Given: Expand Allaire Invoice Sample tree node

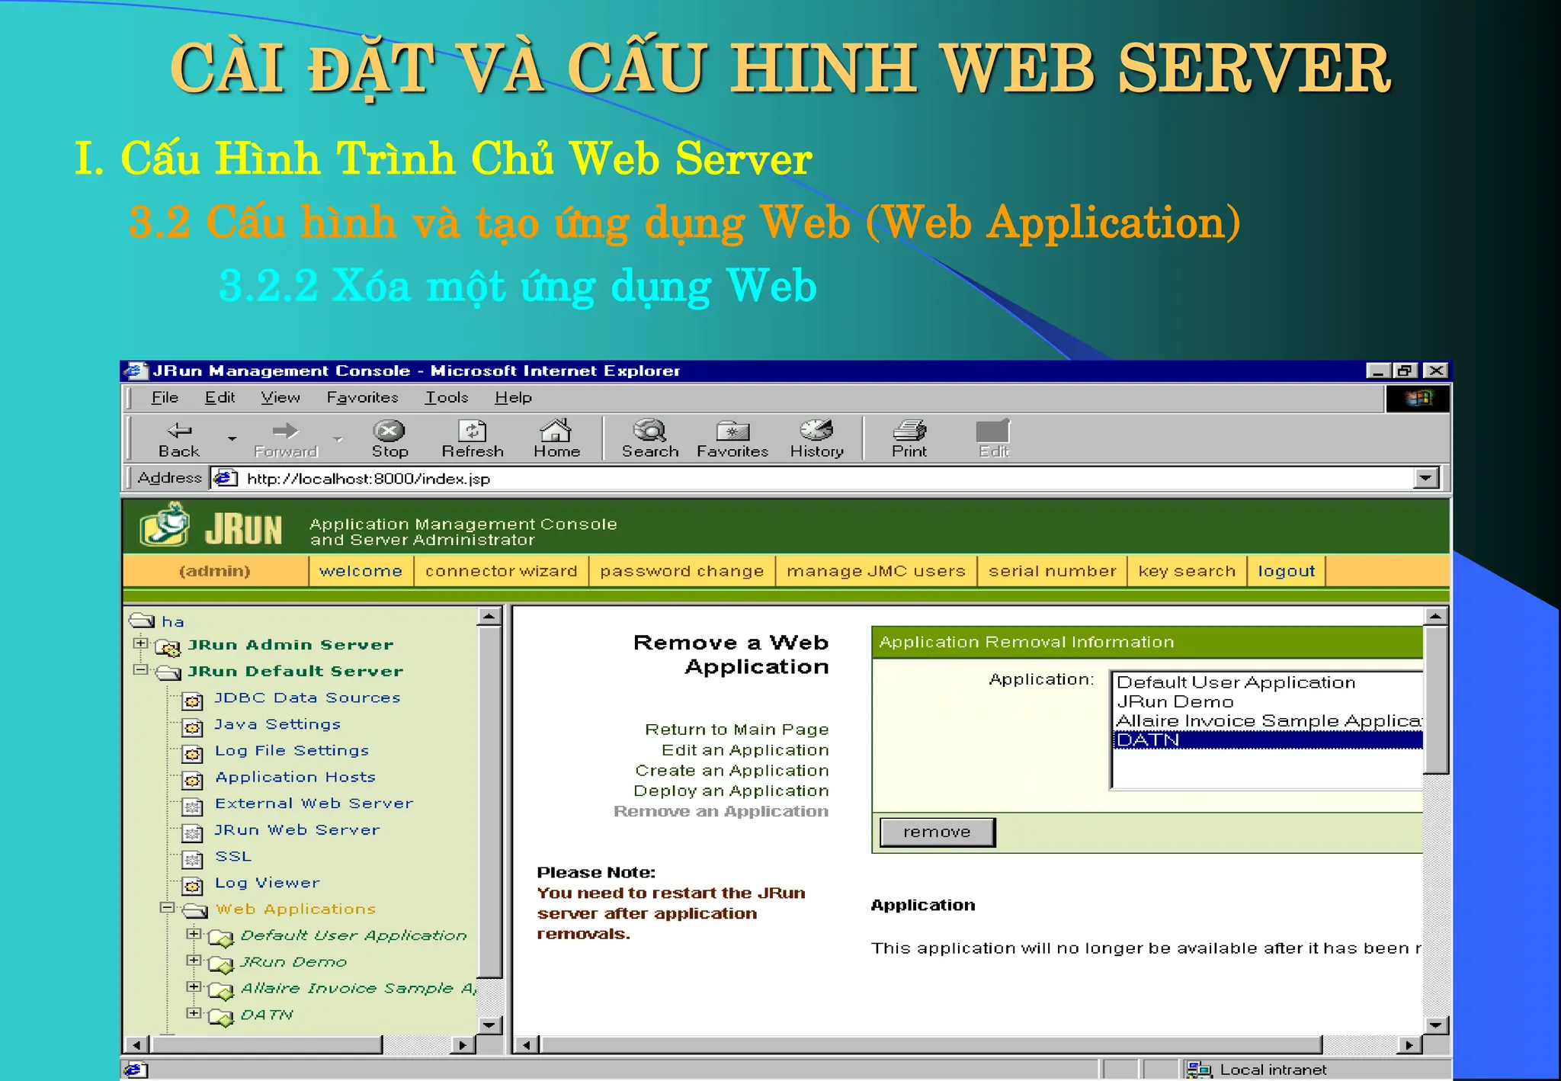Looking at the screenshot, I should pyautogui.click(x=194, y=986).
